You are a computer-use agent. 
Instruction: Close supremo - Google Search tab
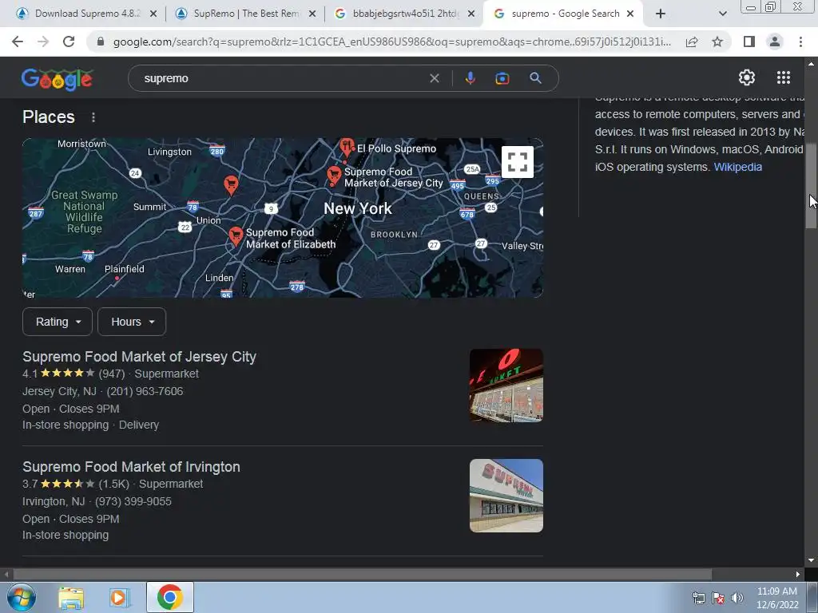(x=630, y=14)
